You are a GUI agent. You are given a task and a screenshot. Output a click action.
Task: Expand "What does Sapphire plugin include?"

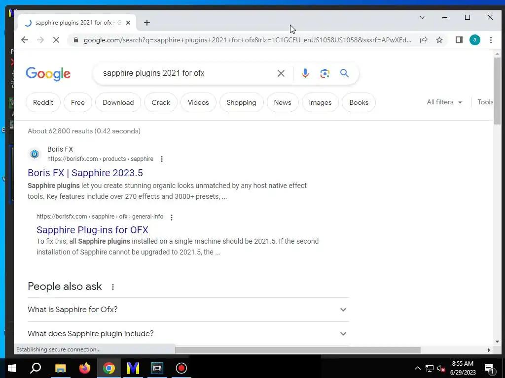click(x=188, y=334)
